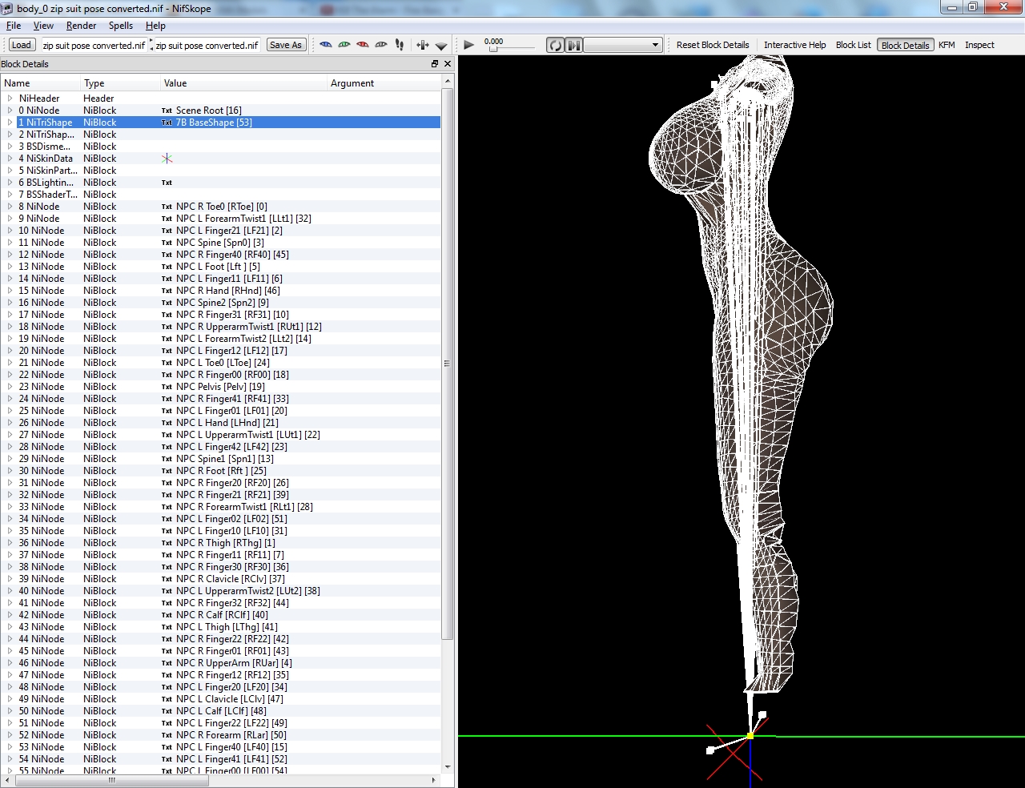The image size is (1025, 788).
Task: Toggle animation loop button
Action: point(555,45)
